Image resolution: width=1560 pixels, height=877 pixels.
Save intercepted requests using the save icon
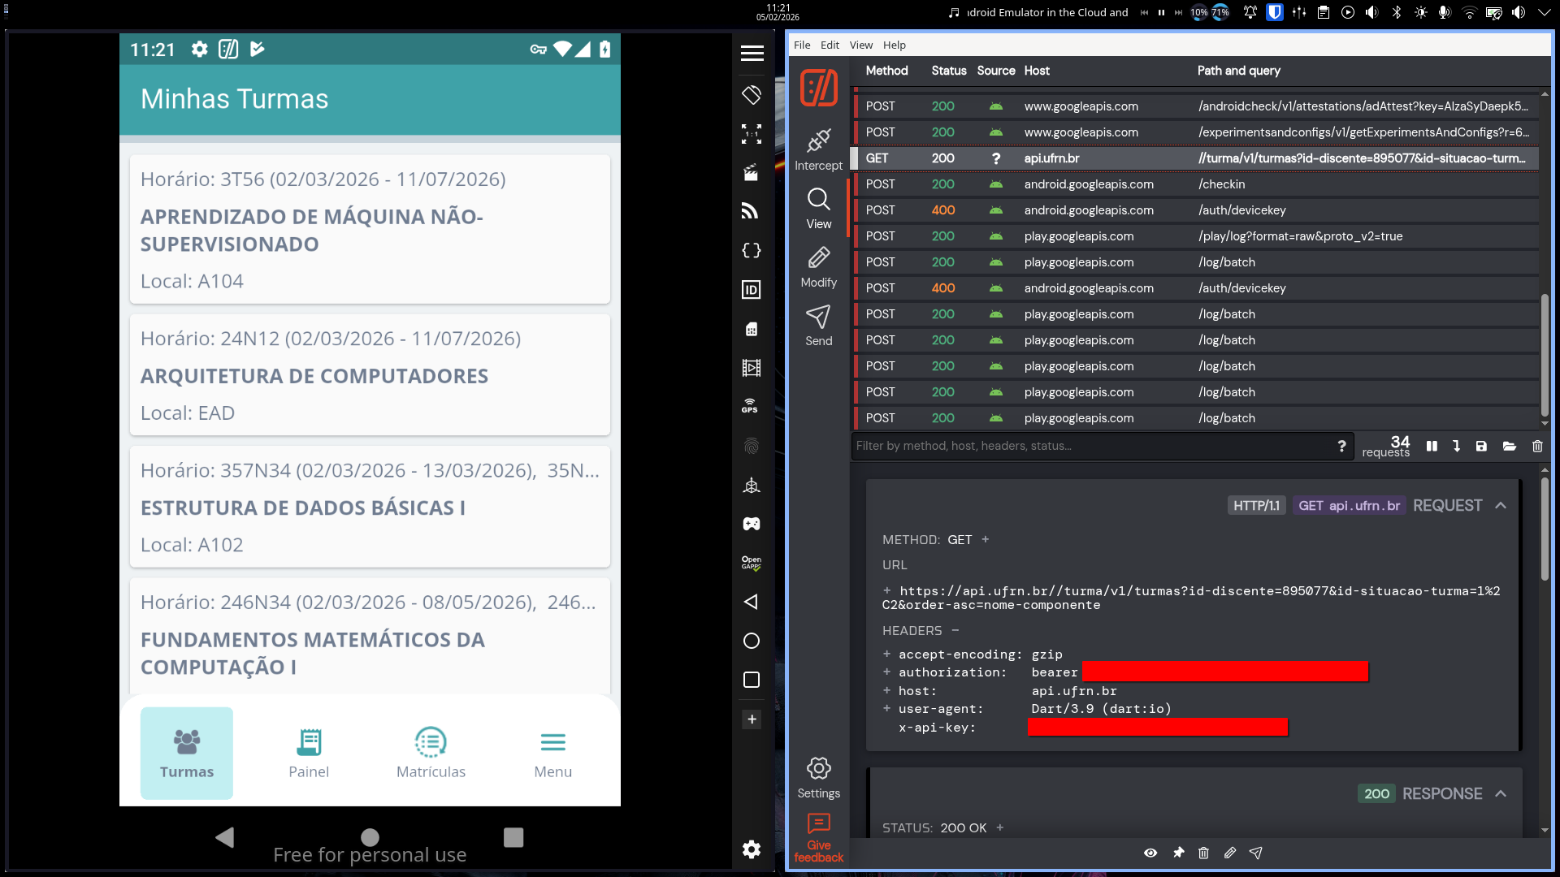pyautogui.click(x=1482, y=446)
